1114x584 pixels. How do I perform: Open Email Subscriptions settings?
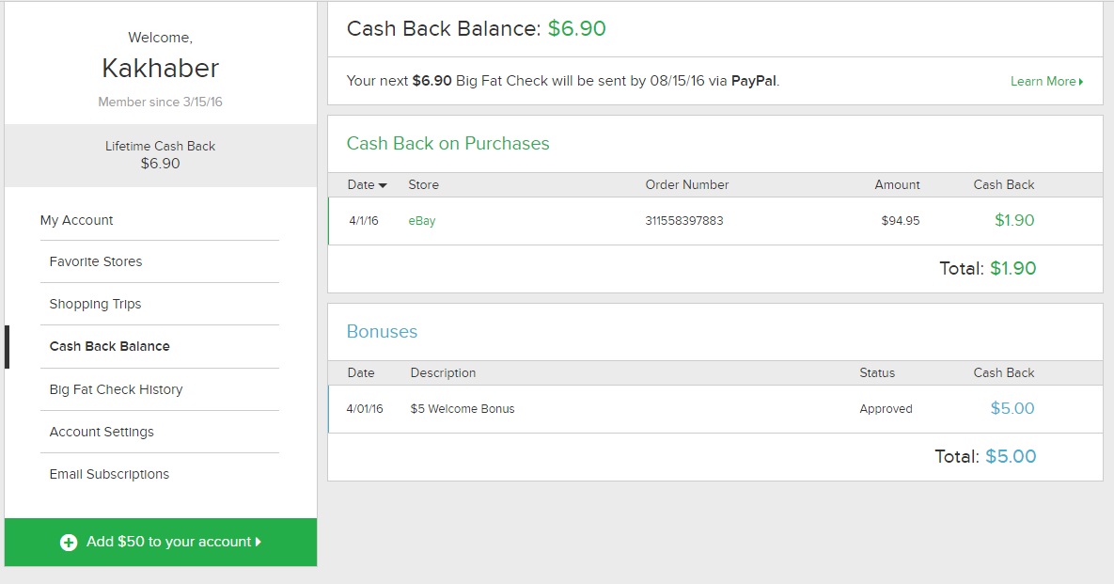click(x=109, y=474)
